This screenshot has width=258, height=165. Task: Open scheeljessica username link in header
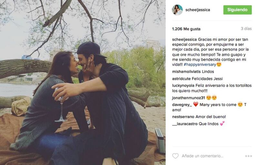198,10
